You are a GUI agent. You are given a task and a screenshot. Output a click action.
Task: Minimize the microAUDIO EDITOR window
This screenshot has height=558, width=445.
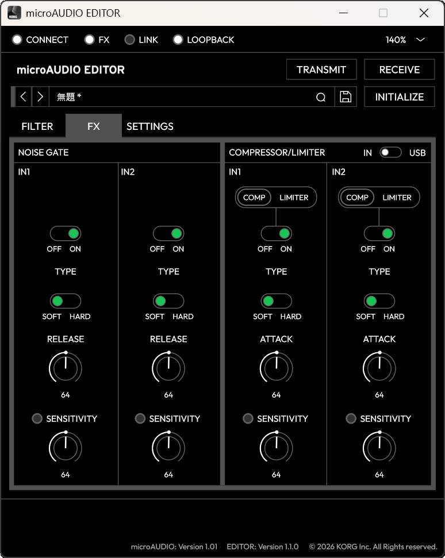click(x=344, y=13)
